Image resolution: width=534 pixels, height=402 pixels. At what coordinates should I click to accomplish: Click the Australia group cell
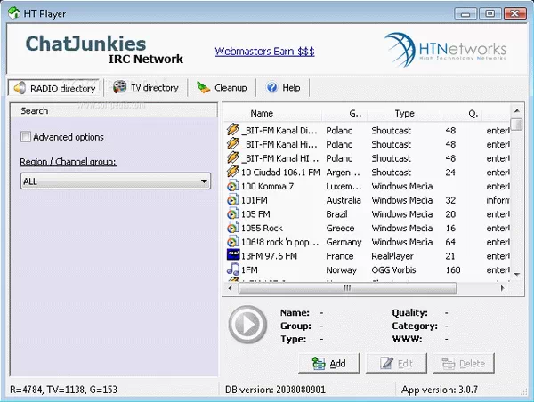coord(344,200)
